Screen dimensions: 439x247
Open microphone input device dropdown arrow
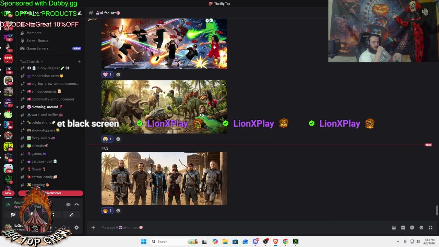tap(56, 227)
